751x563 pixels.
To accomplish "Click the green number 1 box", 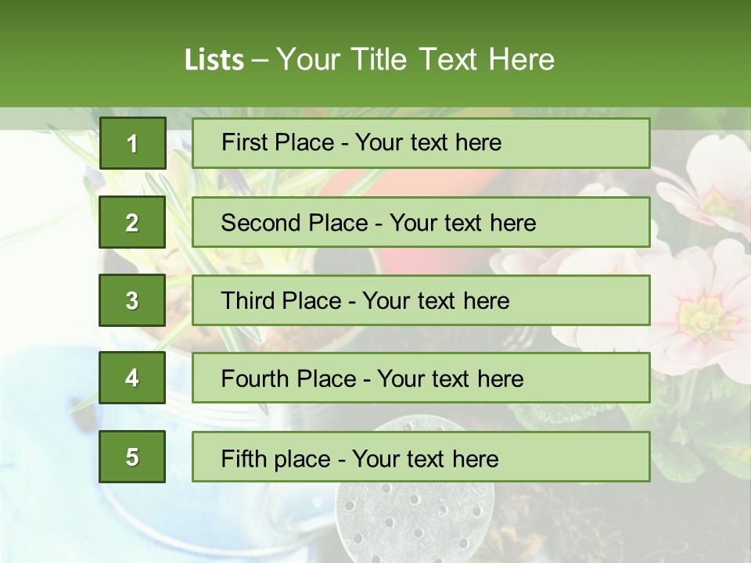I will [x=132, y=143].
